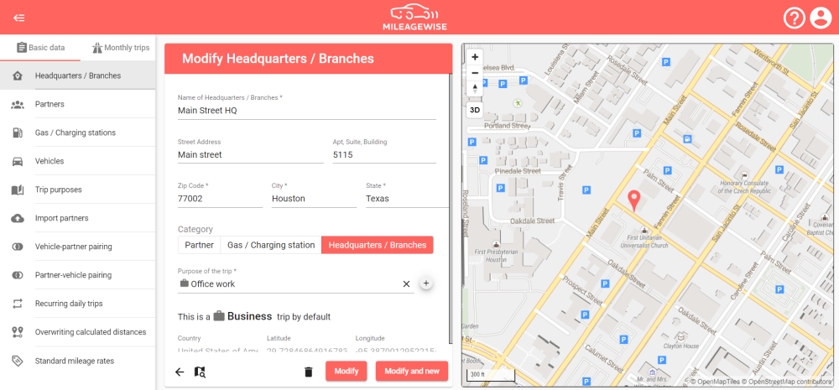Open the State field showing Texas
The height and width of the screenshot is (390, 839).
(407, 199)
